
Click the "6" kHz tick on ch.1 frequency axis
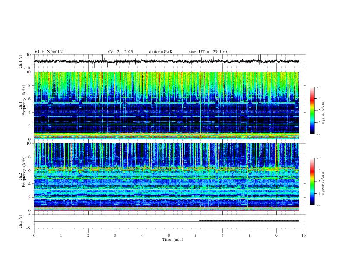click(x=30, y=99)
